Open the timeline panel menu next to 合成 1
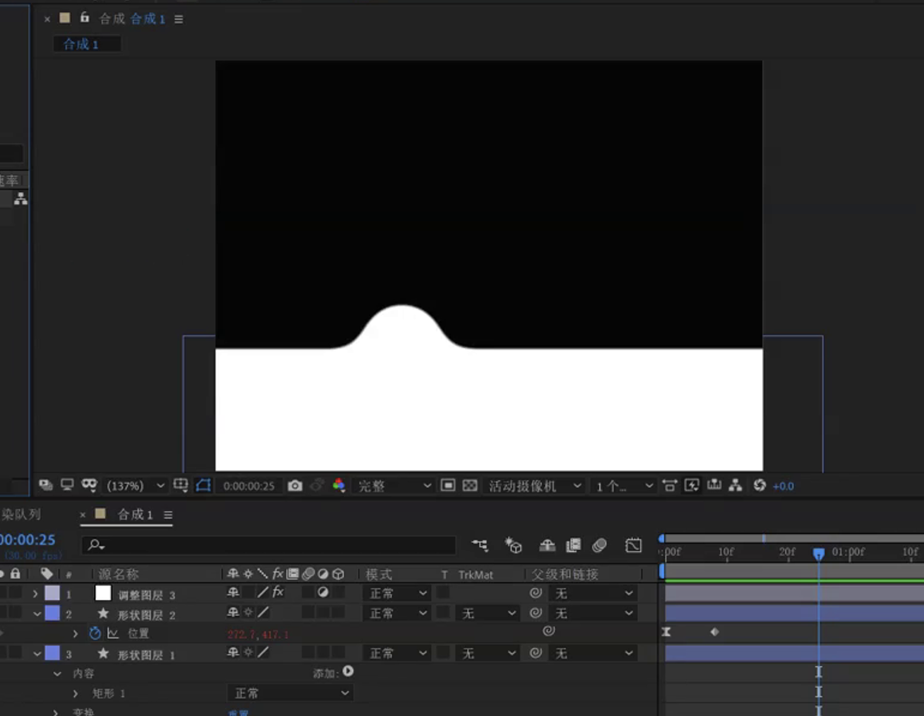The height and width of the screenshot is (716, 924). 168,515
